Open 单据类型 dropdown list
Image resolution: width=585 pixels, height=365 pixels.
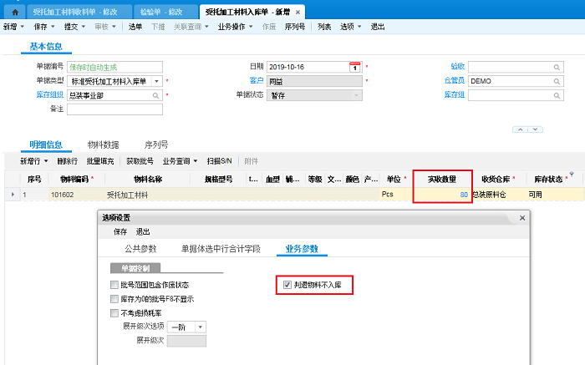(x=157, y=81)
